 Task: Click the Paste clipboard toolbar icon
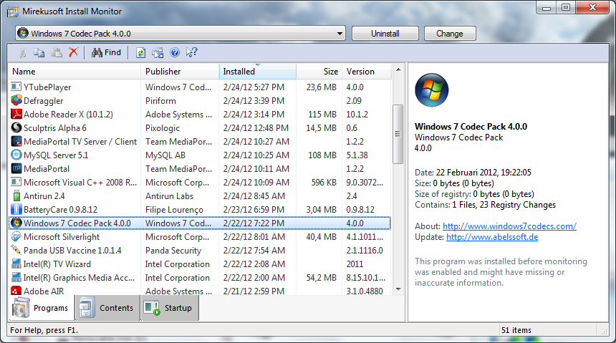click(x=56, y=53)
